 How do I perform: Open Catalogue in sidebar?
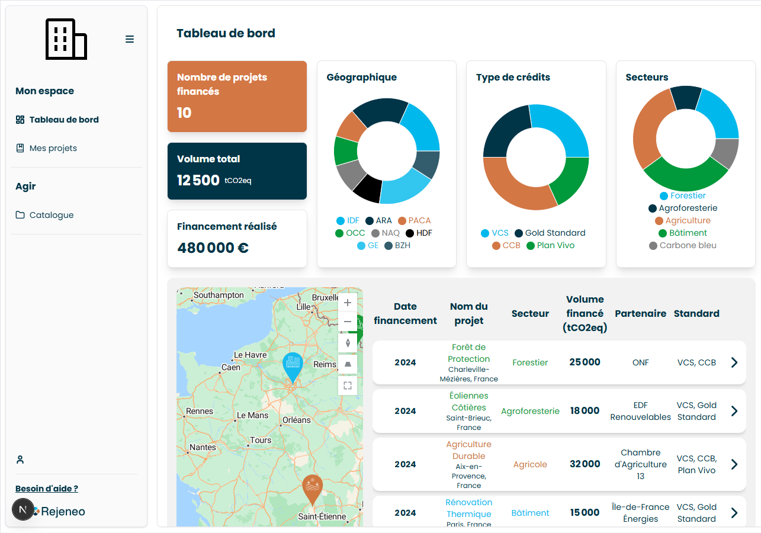pyautogui.click(x=51, y=215)
